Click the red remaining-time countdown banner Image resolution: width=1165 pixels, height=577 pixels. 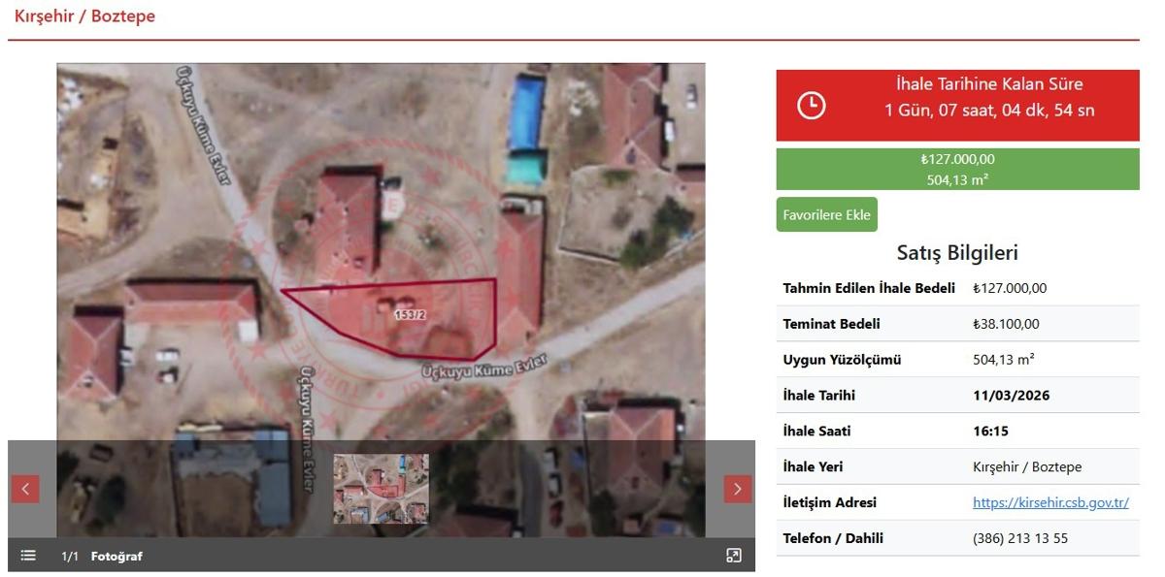[x=958, y=105]
